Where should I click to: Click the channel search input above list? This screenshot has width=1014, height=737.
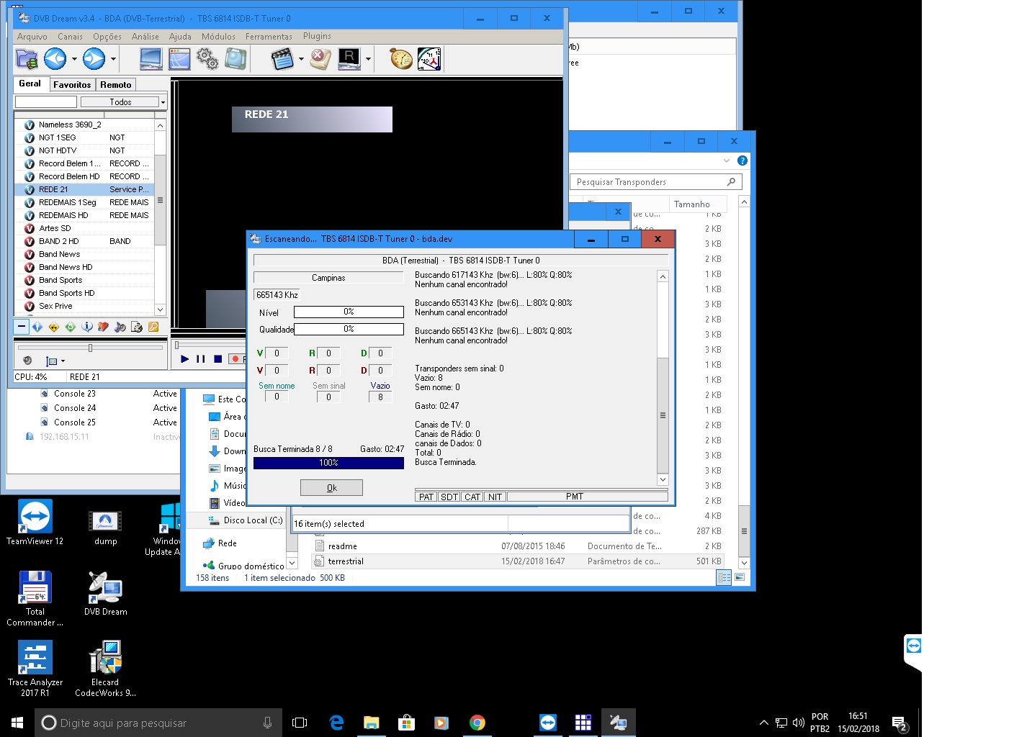click(x=46, y=102)
